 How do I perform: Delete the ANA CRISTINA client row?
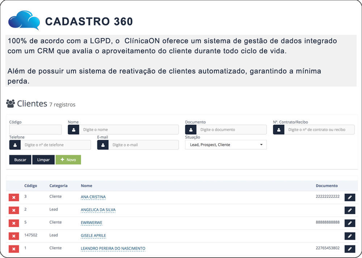14,197
